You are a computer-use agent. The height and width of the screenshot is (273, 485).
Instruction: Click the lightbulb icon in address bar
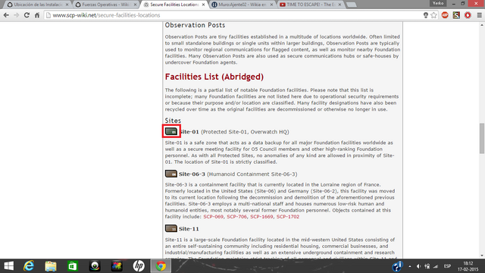coord(426,15)
